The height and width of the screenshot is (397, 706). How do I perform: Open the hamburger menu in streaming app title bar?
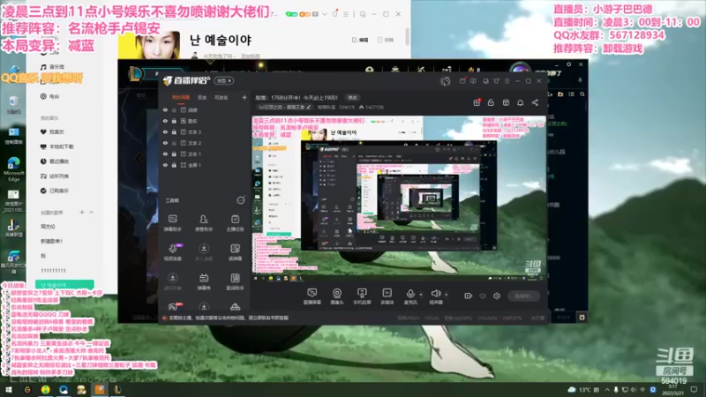tap(507, 81)
